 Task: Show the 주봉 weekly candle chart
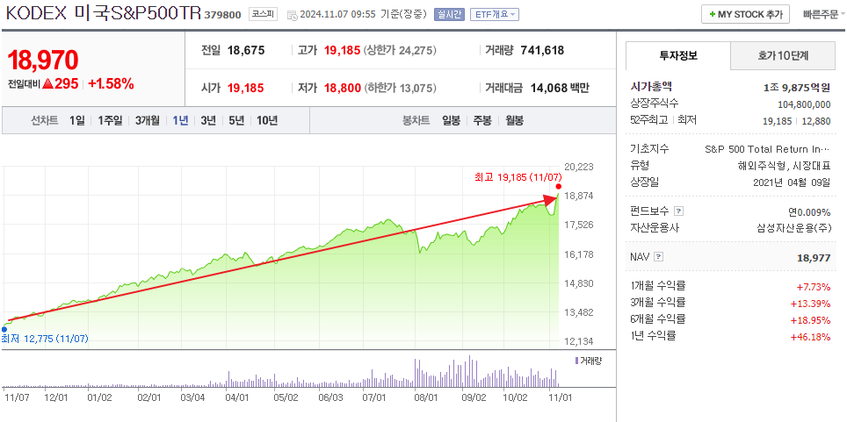point(482,120)
